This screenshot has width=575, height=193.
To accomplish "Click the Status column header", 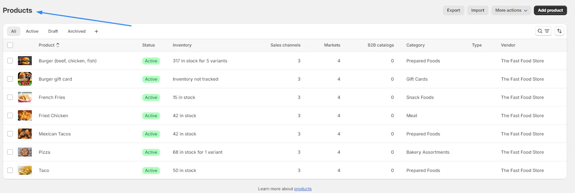I will [148, 45].
